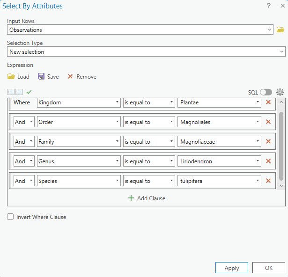Click the outdent clause icon

(11, 92)
